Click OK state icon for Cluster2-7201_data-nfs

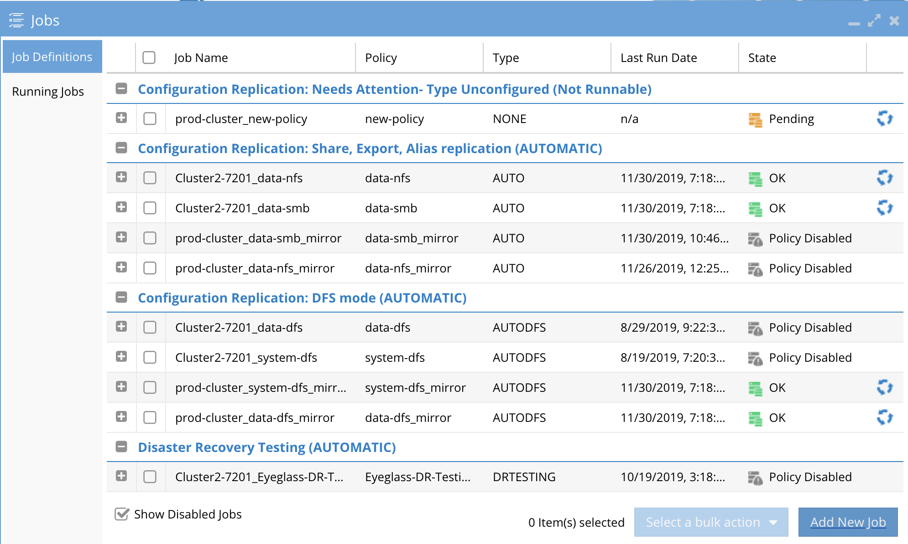click(x=755, y=179)
